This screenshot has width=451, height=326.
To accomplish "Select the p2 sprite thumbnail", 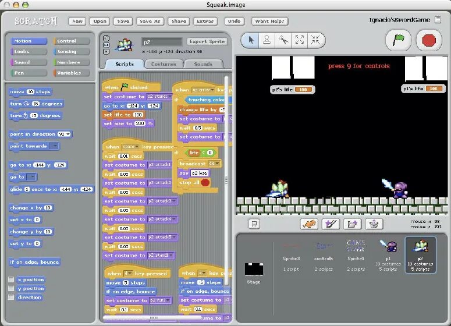I will (420, 255).
